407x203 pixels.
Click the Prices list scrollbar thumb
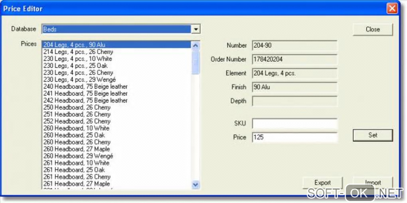coord(196,62)
